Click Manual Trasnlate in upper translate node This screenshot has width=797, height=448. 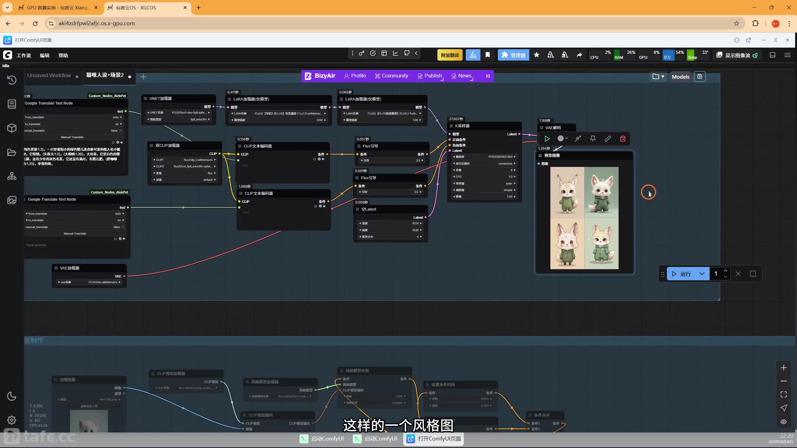[72, 137]
